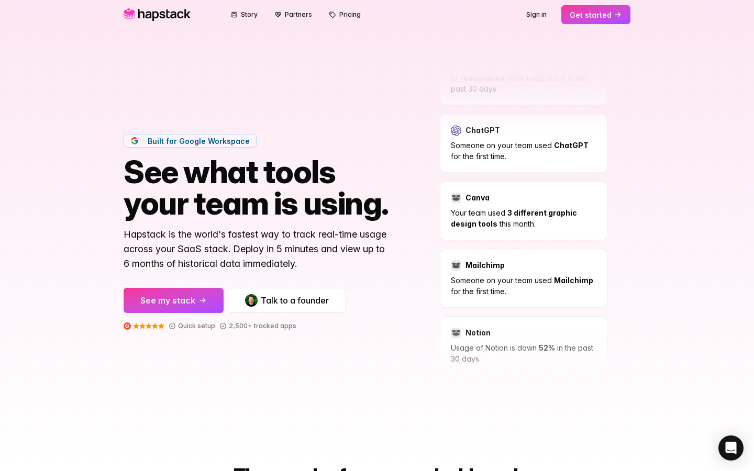The image size is (754, 471).
Task: Click the five-star rating
Action: (149, 326)
